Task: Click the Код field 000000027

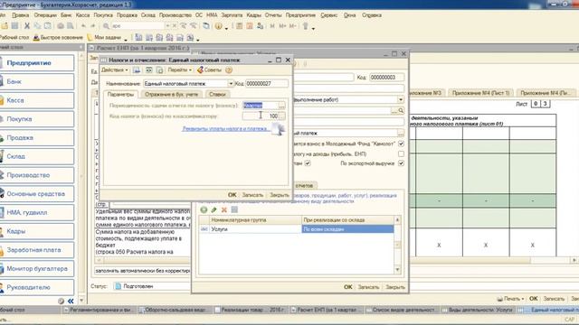Action: [x=267, y=84]
